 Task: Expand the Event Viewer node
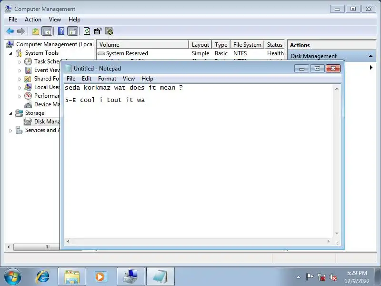(20, 71)
